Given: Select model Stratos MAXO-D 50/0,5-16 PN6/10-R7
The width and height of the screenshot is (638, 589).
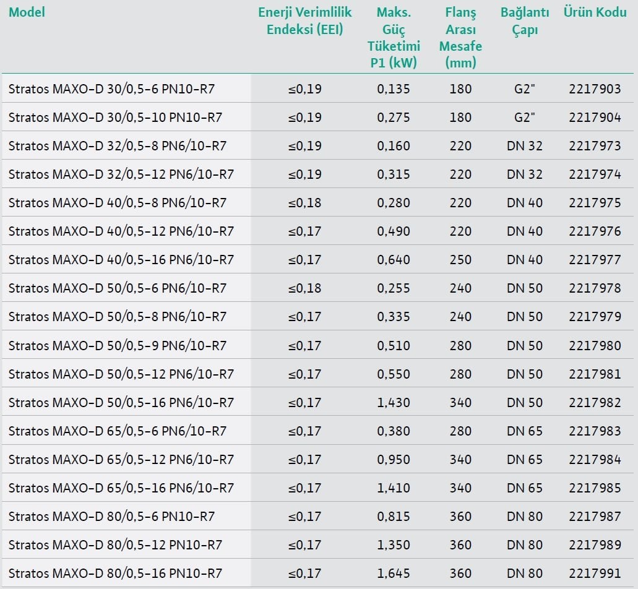Looking at the screenshot, I should tap(121, 402).
